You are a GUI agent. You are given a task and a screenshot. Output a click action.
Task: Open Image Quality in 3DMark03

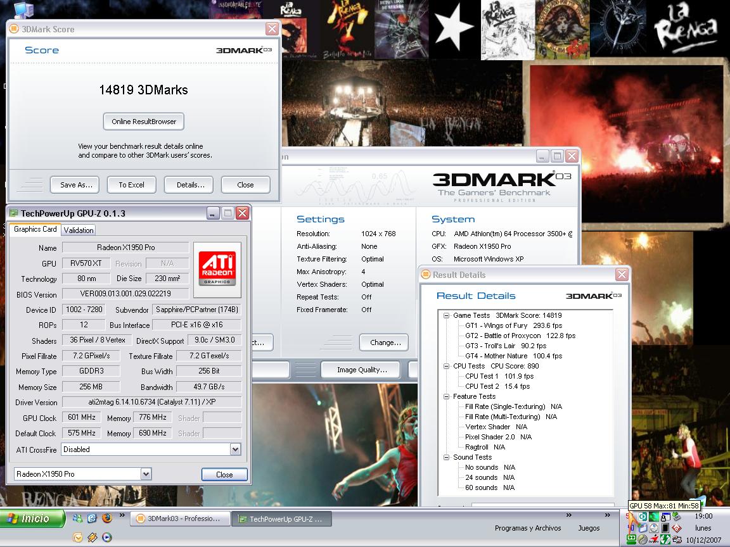(362, 370)
